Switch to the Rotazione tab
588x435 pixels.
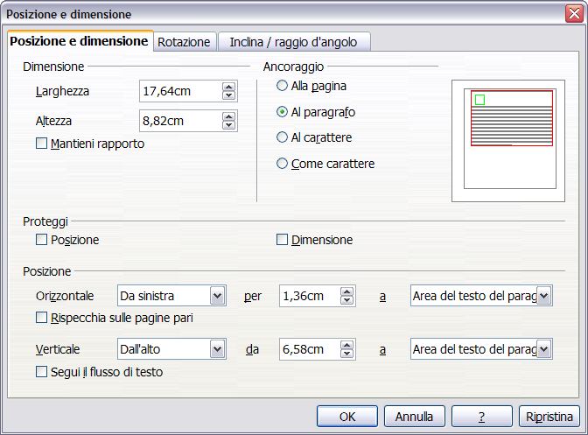click(x=184, y=42)
